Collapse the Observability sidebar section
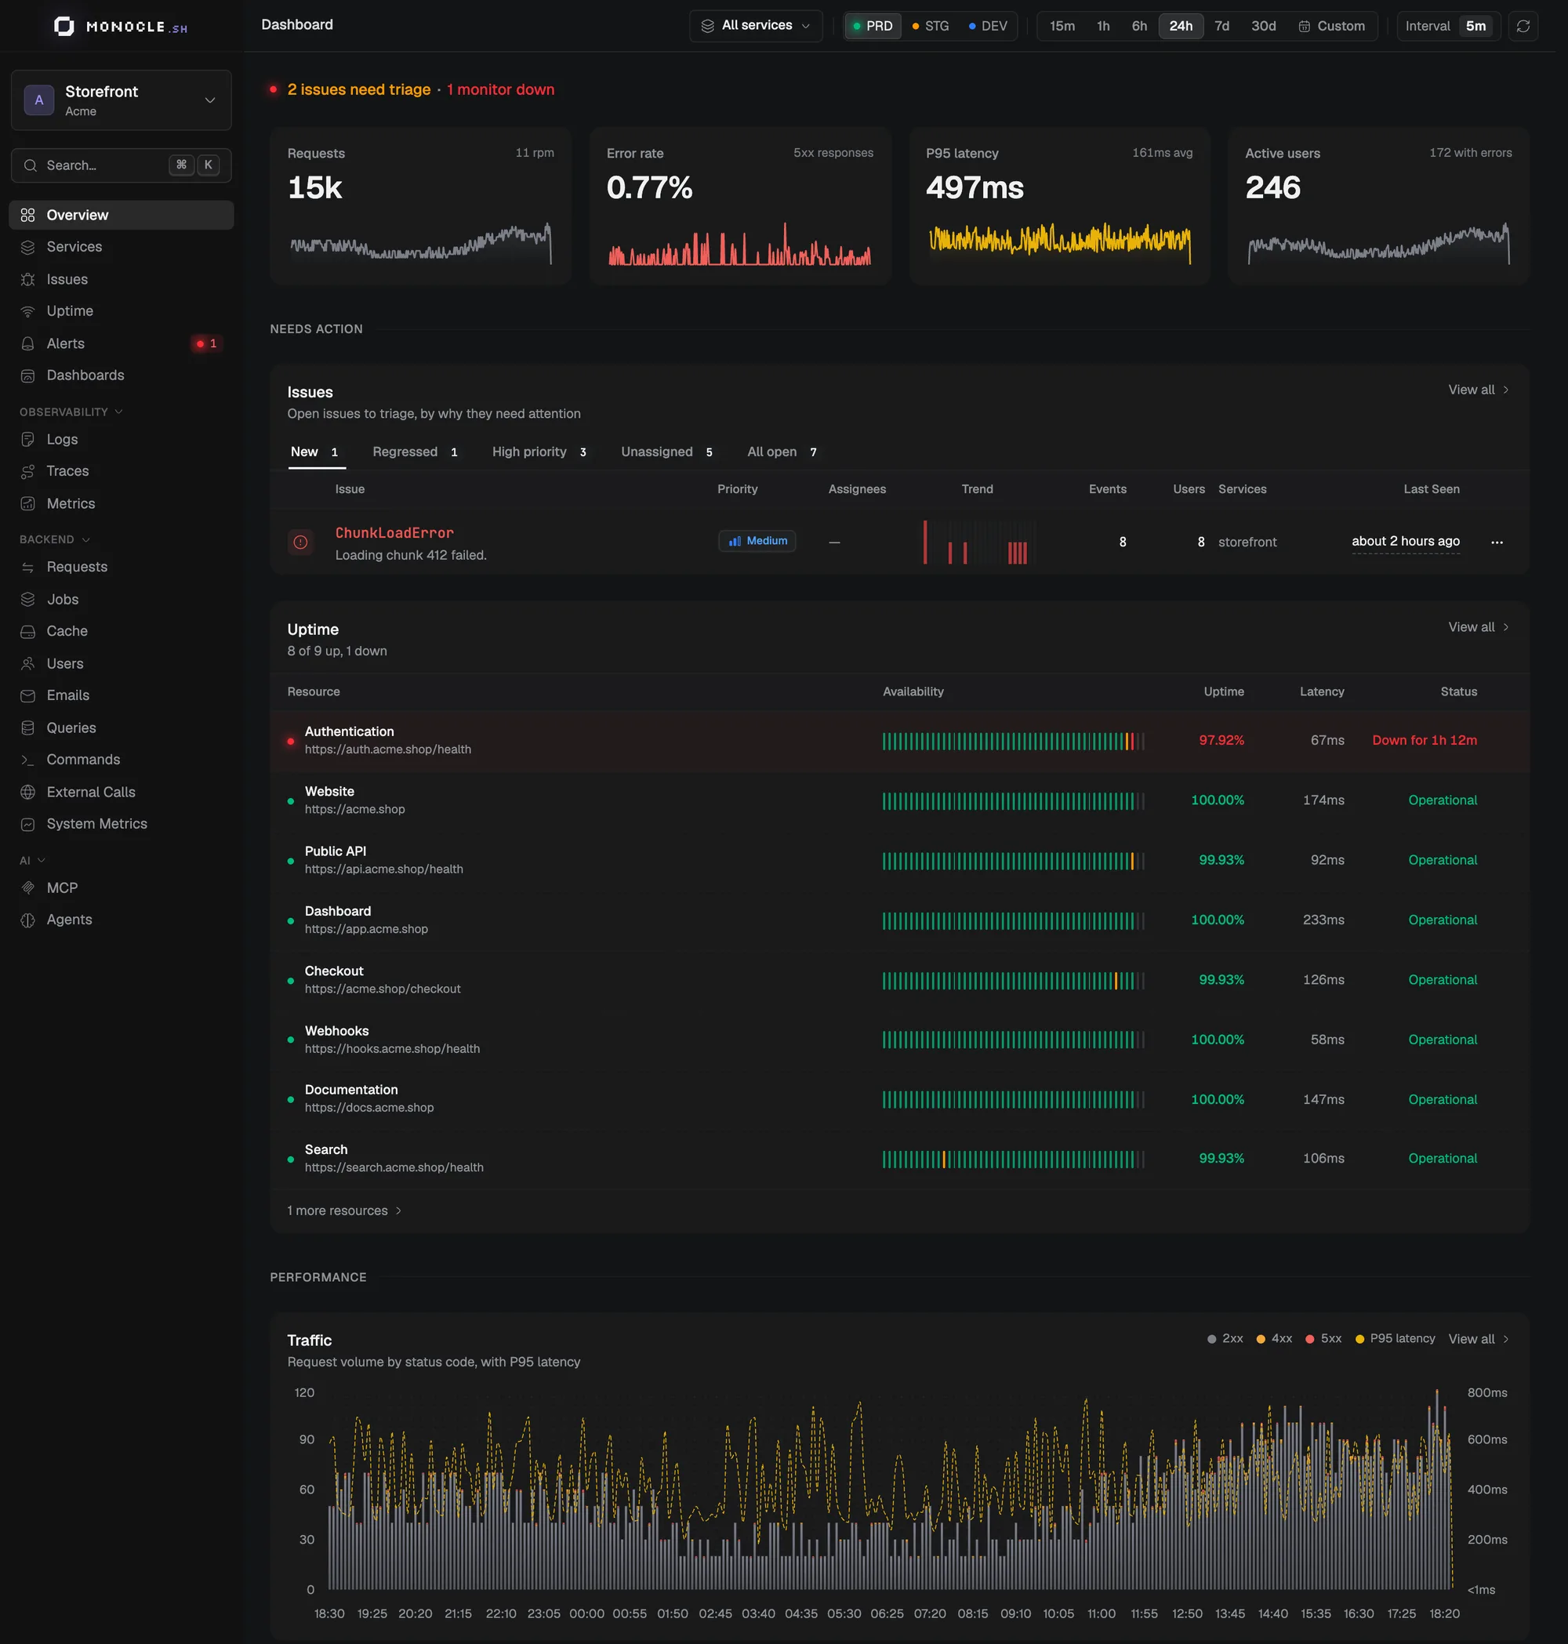Screen dimensions: 1568x1644 click(71, 412)
